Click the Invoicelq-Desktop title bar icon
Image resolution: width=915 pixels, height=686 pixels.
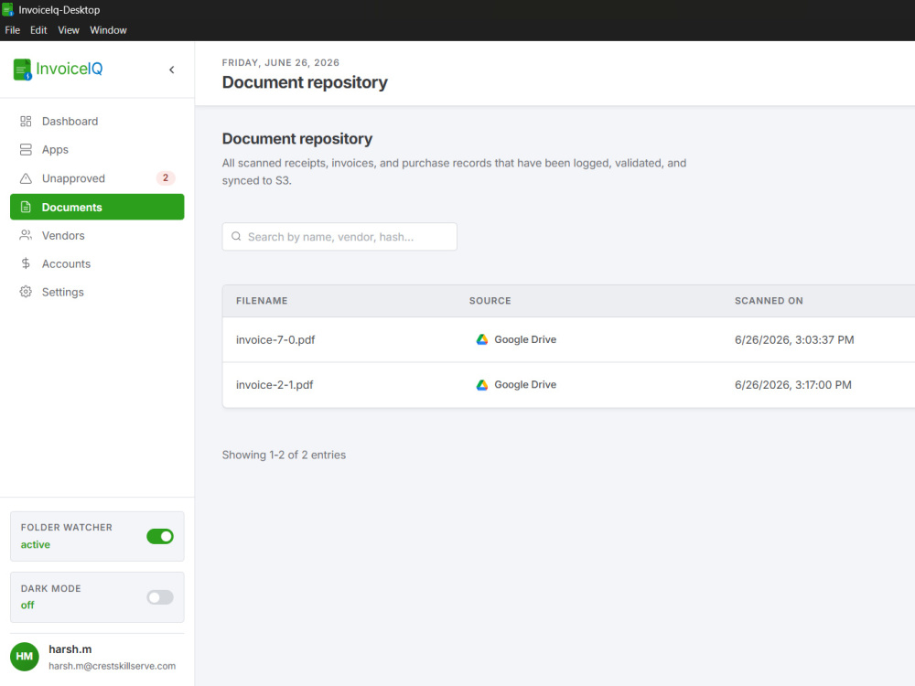tap(7, 9)
